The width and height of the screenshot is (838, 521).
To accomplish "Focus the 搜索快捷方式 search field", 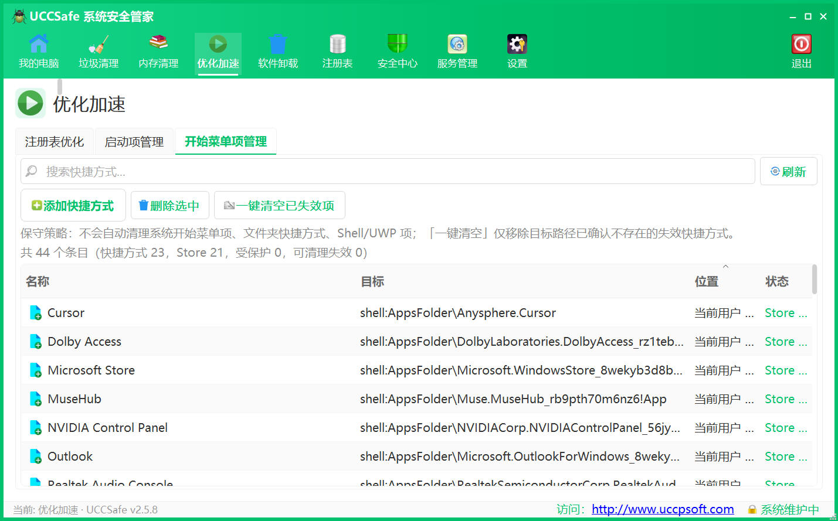I will click(388, 171).
